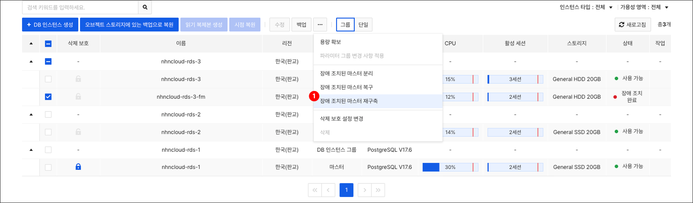This screenshot has width=693, height=203.
Task: Check the nhncloud-rds-2 group checkbox
Action: (x=48, y=114)
